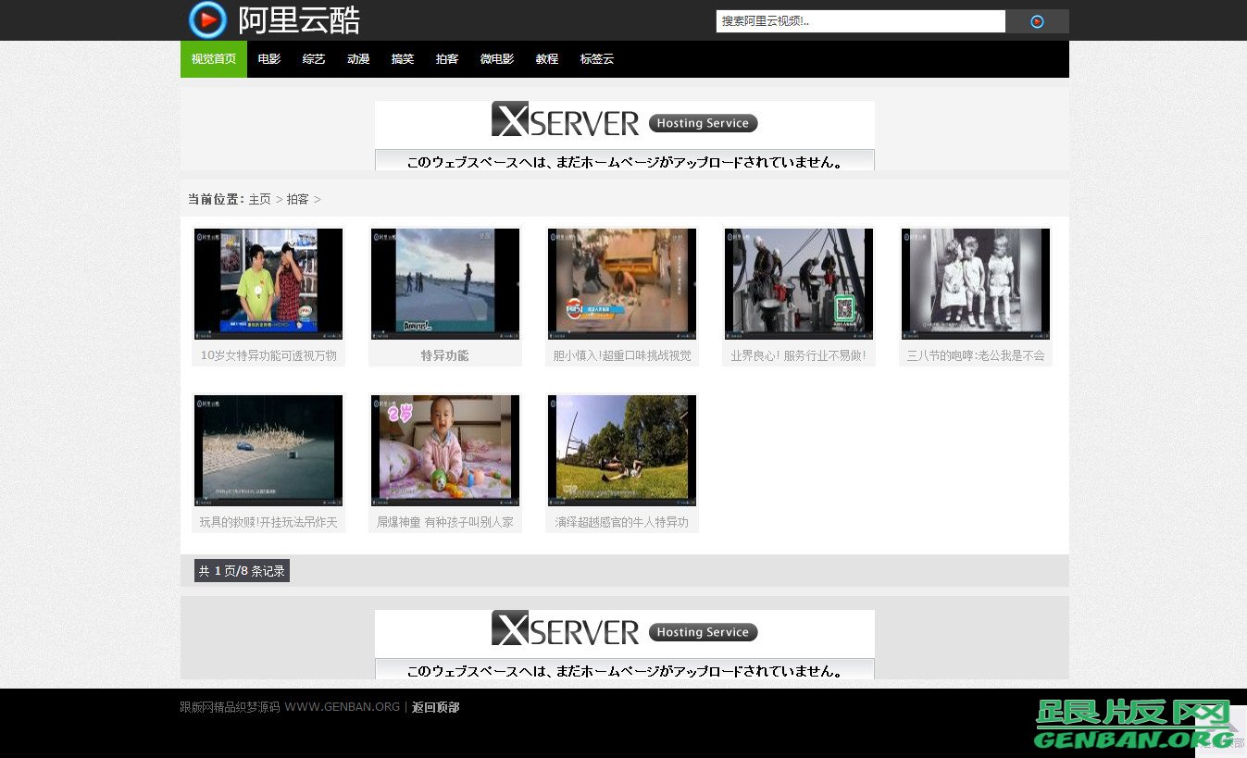
Task: Play the 胆小慎入 video thumbnail
Action: [622, 283]
